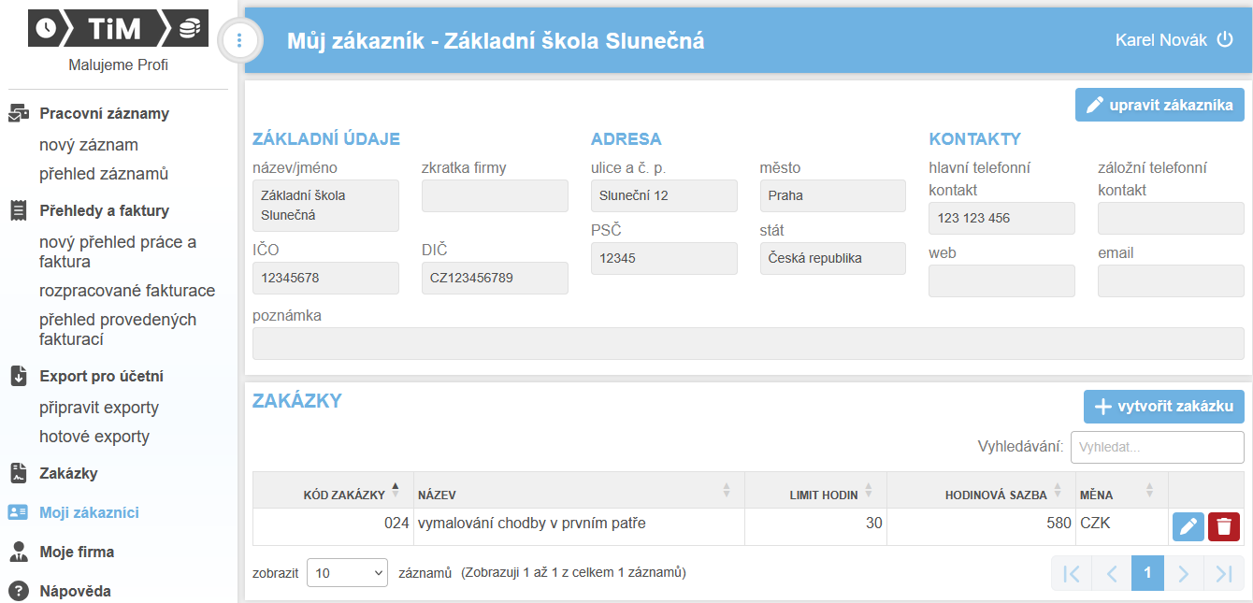The height and width of the screenshot is (603, 1253).
Task: Click the previous page arrow in pagination
Action: (1112, 573)
